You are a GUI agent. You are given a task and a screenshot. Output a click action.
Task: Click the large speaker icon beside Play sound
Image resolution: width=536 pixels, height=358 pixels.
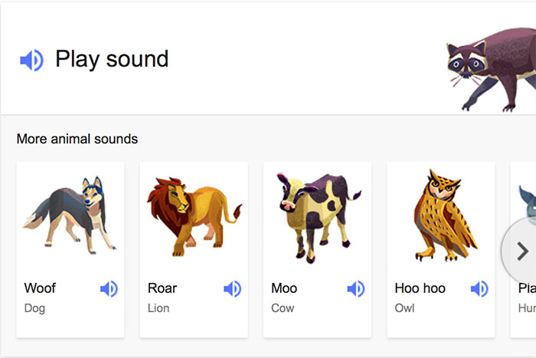tap(31, 60)
